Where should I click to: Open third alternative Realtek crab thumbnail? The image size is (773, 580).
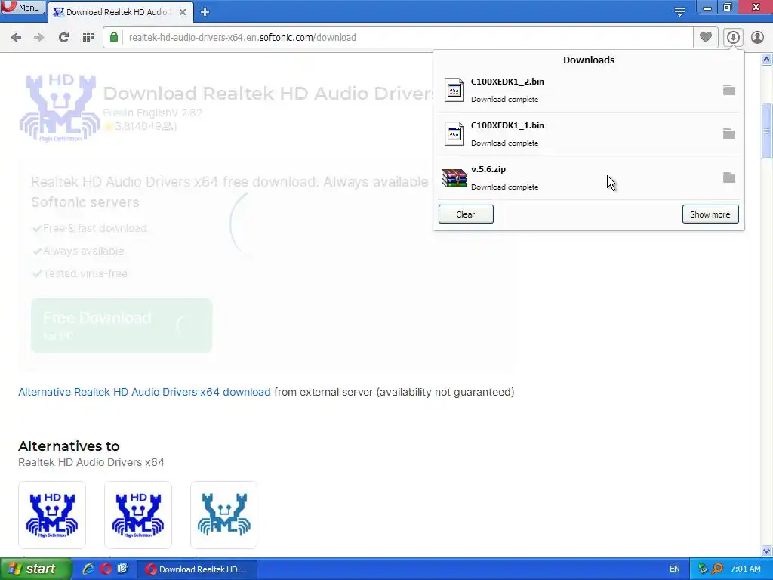click(x=223, y=515)
